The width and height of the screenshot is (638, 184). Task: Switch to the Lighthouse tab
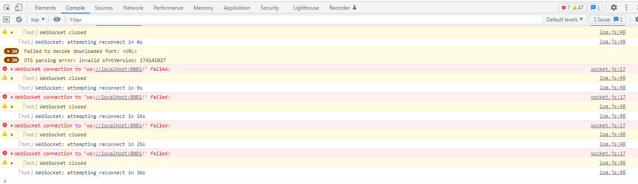(306, 8)
